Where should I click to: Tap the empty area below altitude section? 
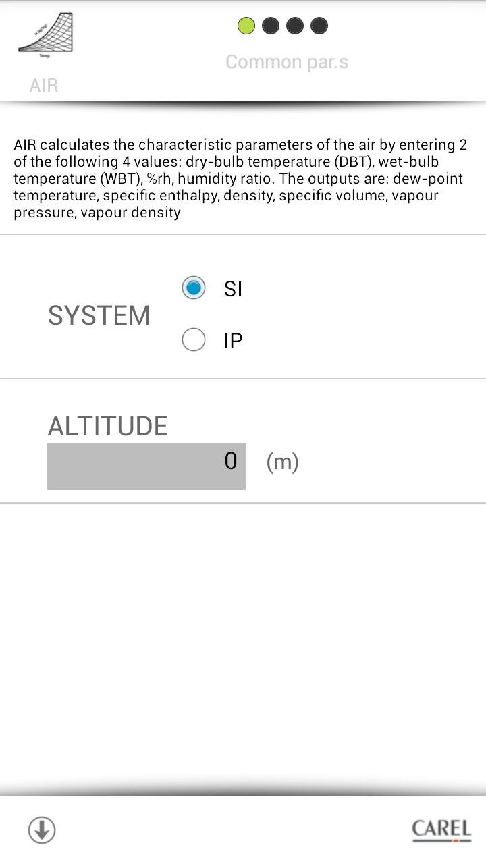pos(243,641)
